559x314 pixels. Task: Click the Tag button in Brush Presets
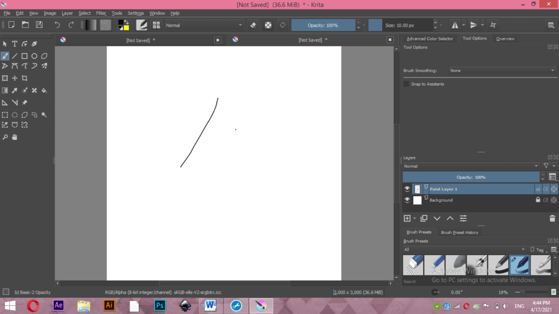click(538, 249)
